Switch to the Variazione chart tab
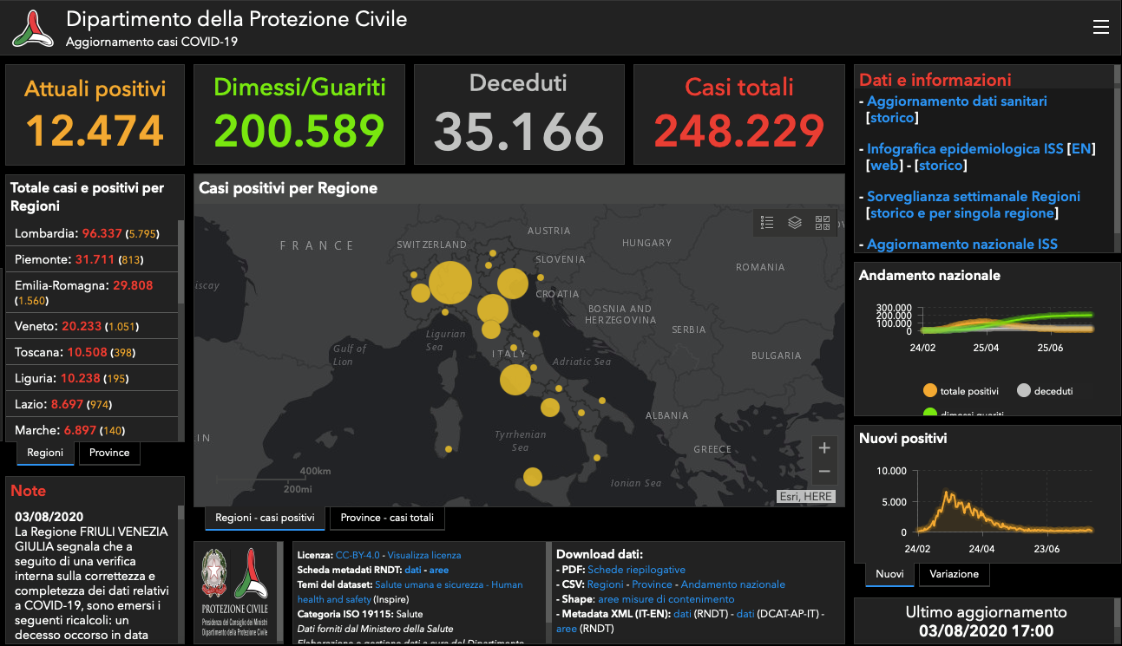Image resolution: width=1122 pixels, height=646 pixels. 954,574
